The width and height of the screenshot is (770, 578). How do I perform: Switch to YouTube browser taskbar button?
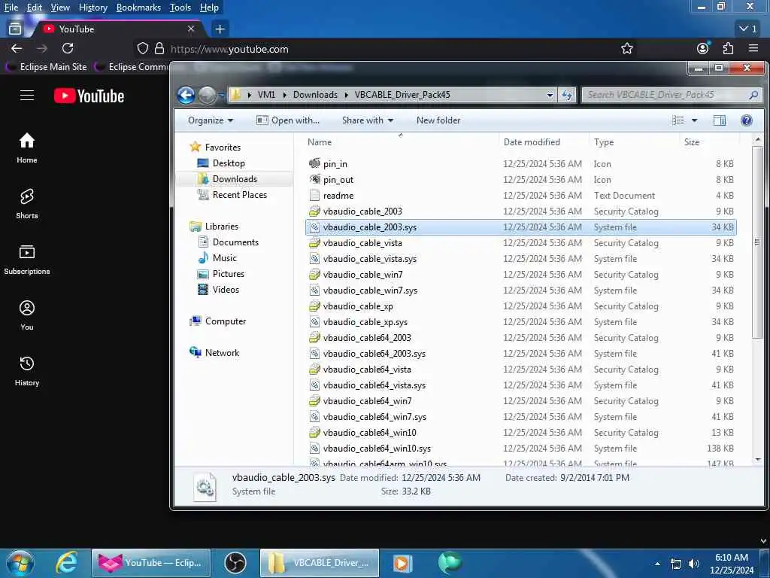151,563
